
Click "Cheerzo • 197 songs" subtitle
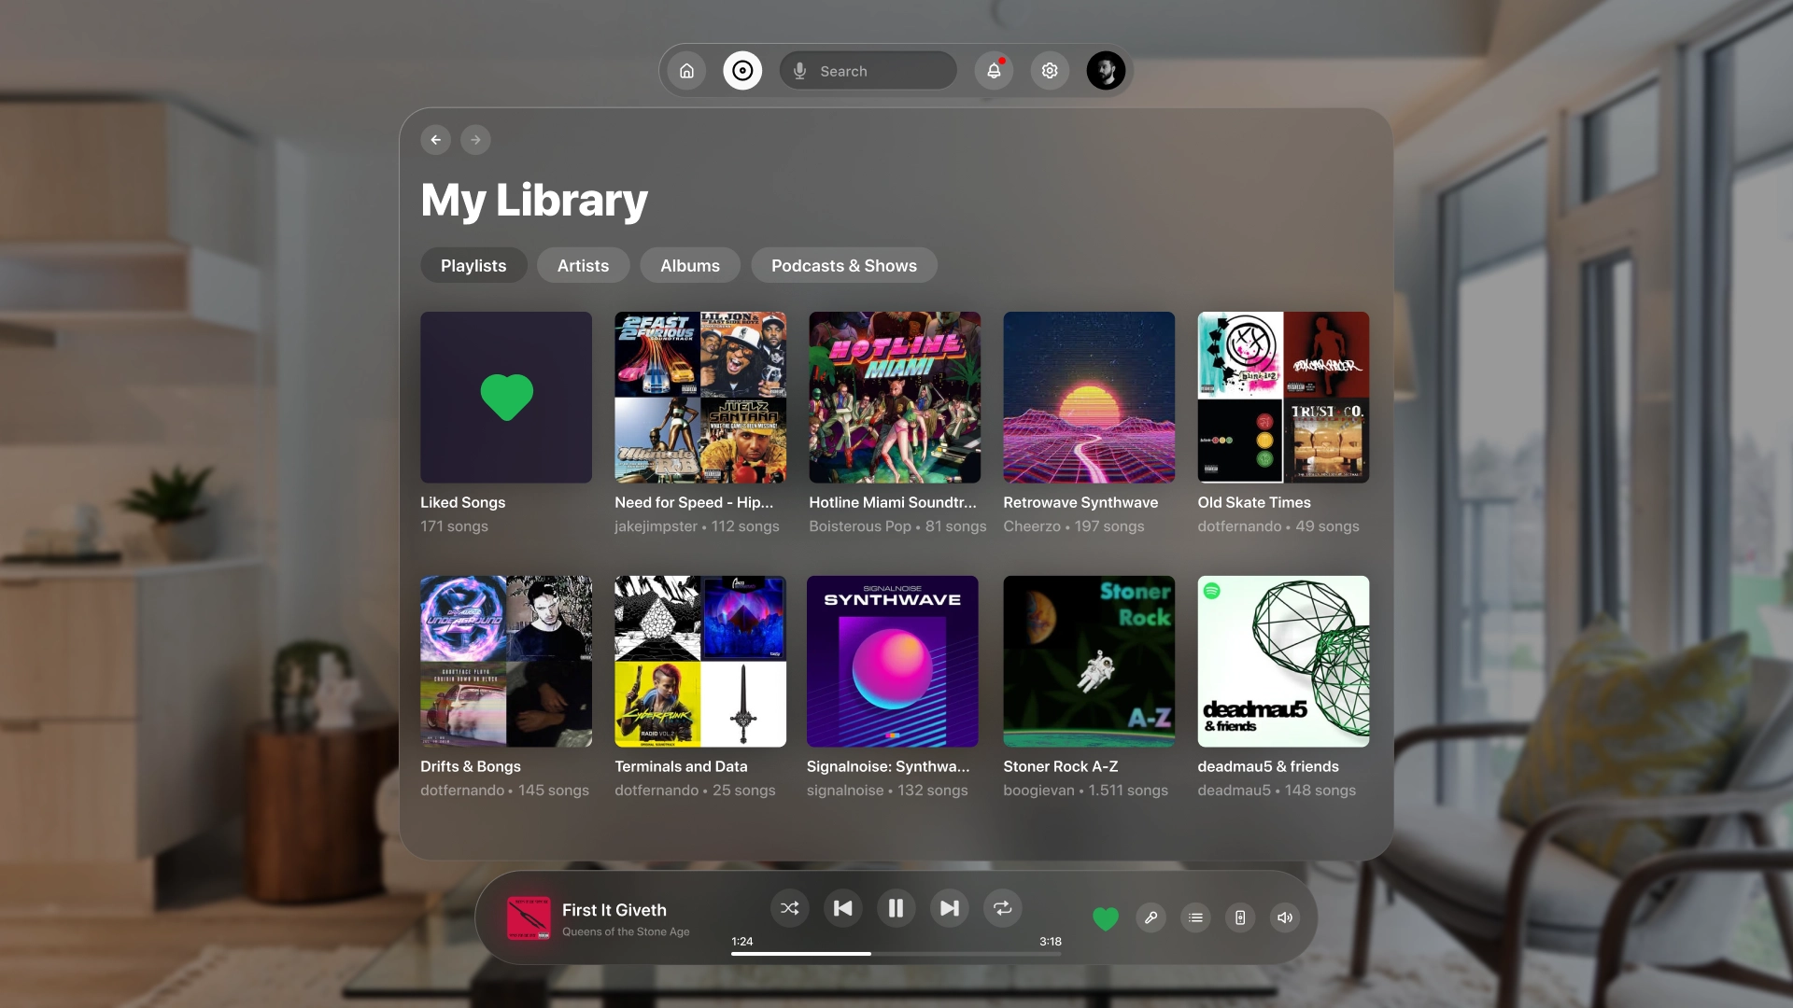(x=1074, y=526)
